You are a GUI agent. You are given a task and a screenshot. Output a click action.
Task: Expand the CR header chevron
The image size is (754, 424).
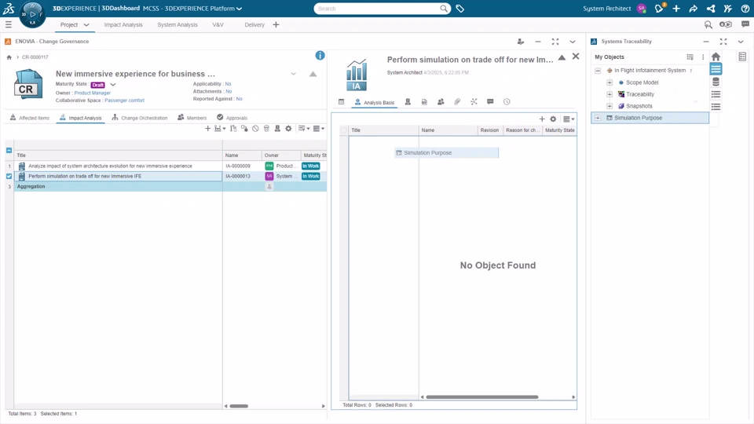pos(293,74)
